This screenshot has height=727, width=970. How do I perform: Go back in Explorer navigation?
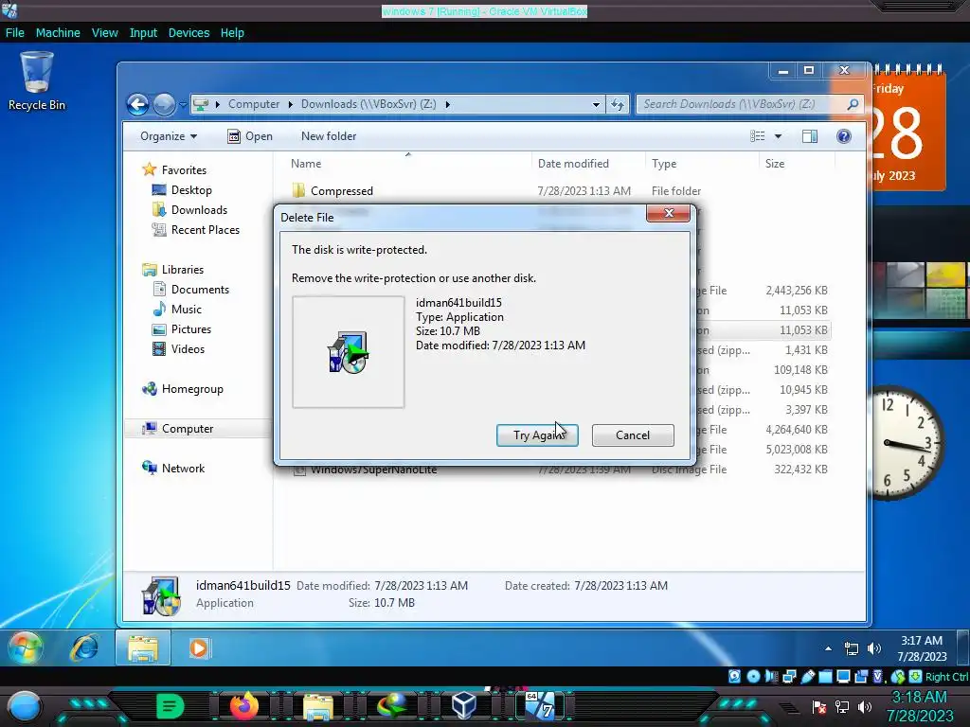137,104
